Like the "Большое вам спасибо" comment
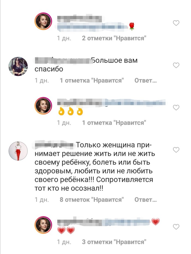 176,65
